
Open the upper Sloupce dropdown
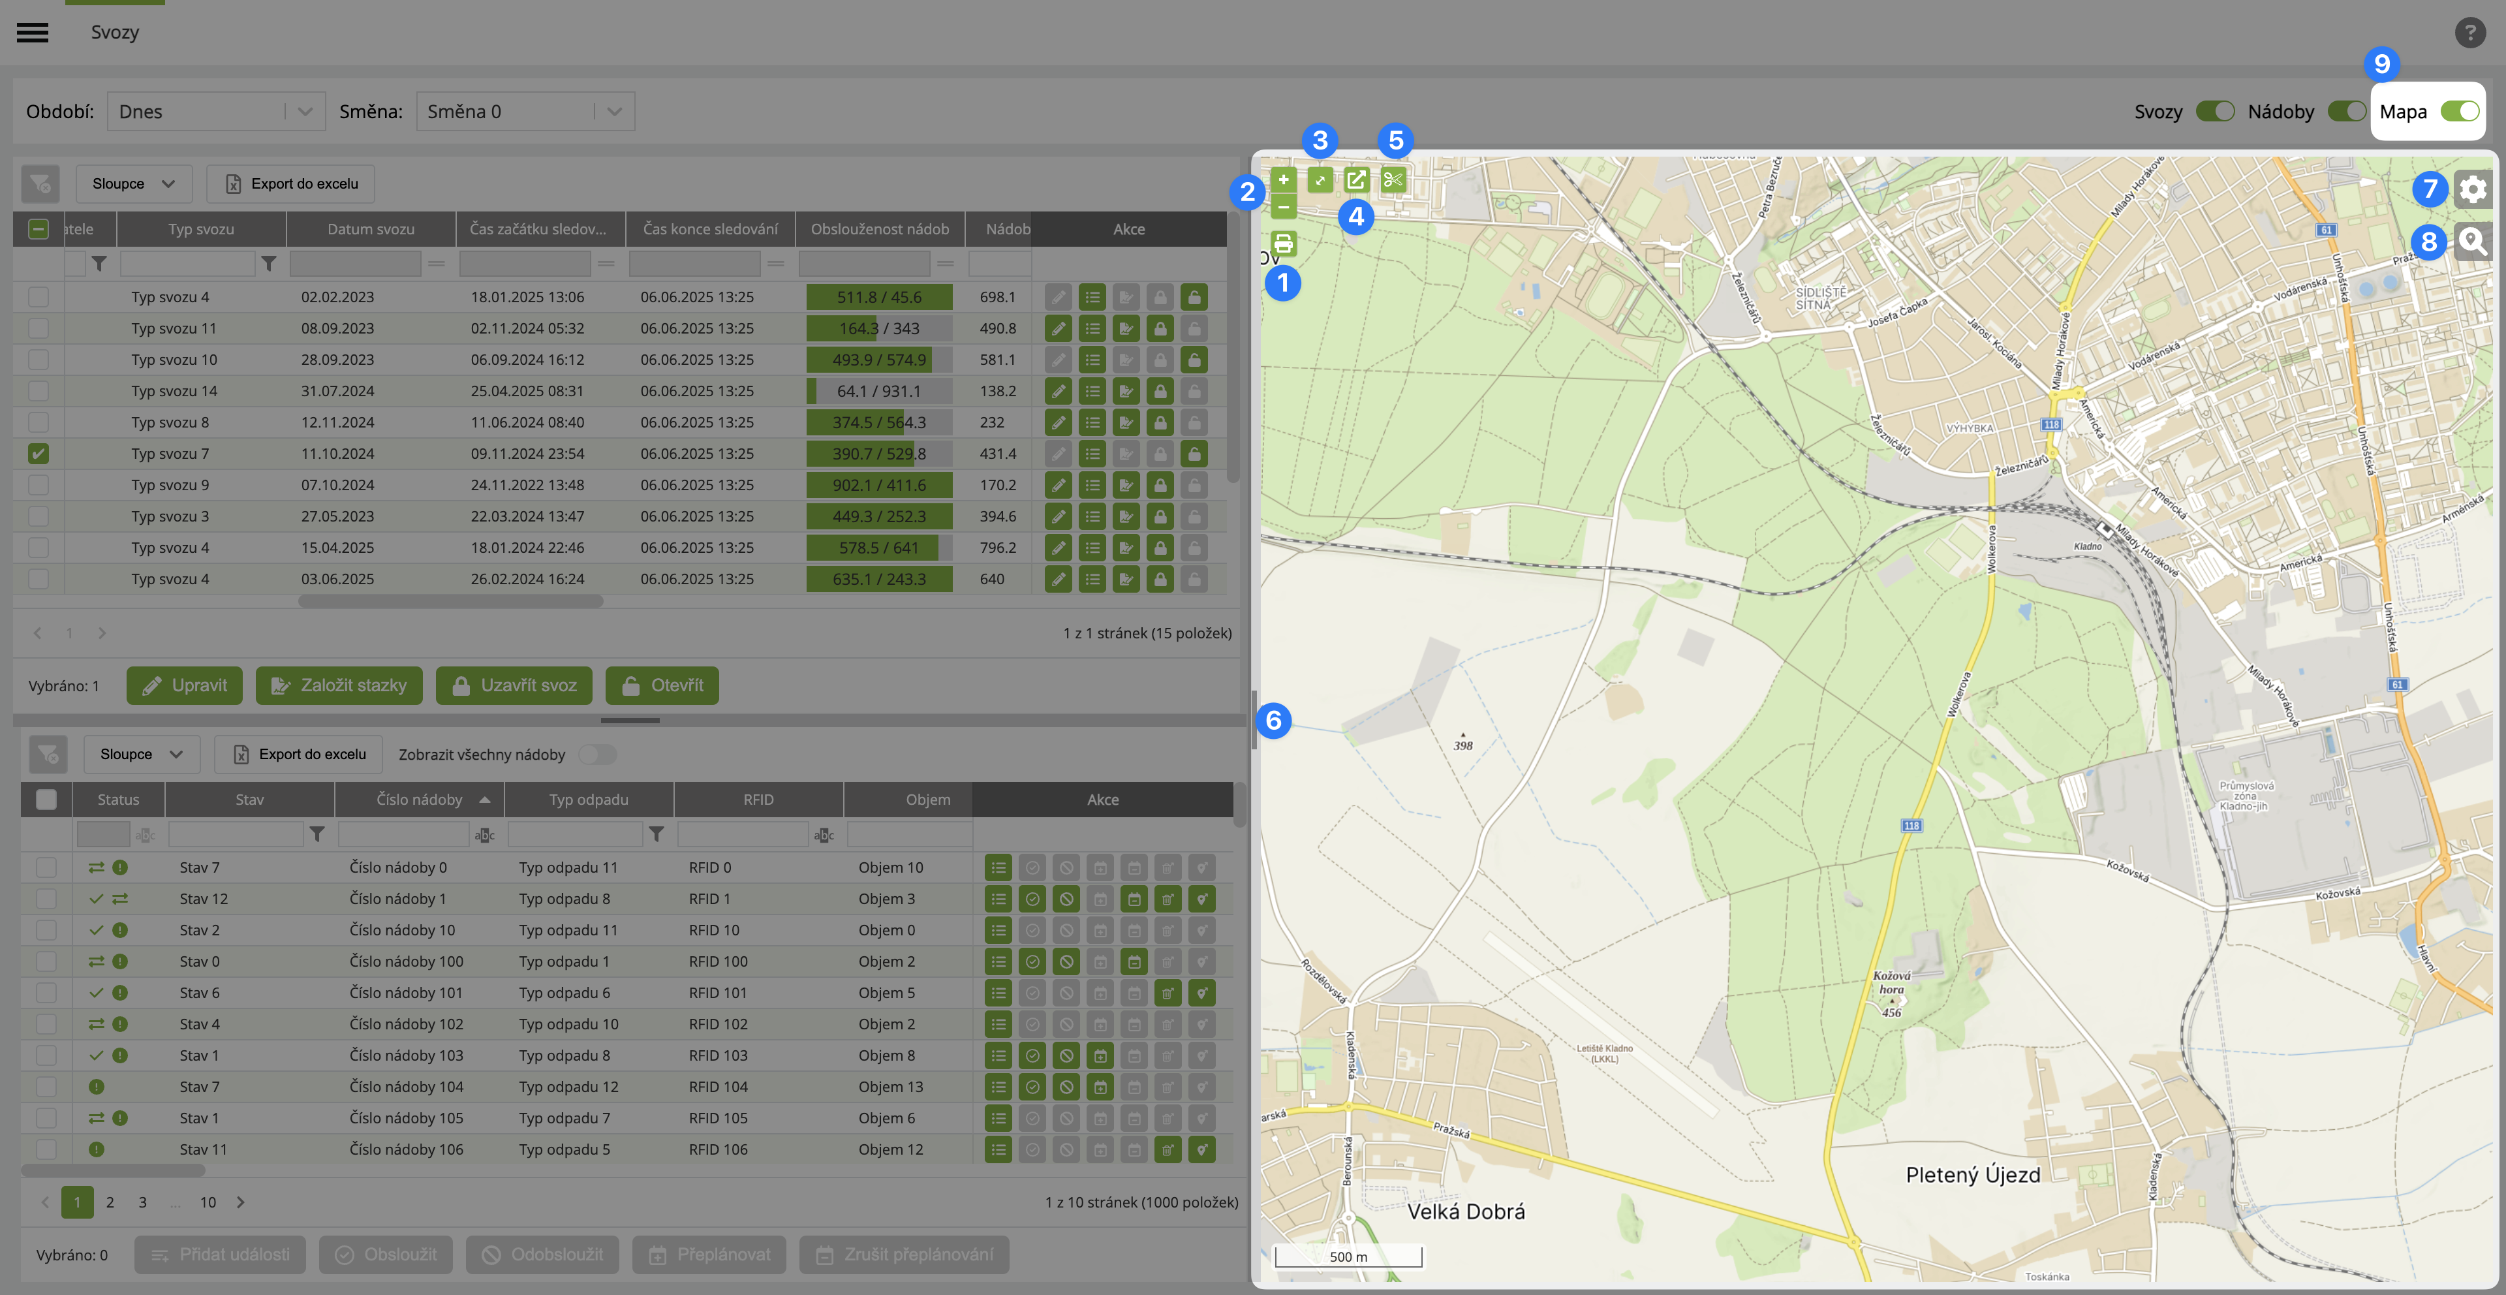pyautogui.click(x=133, y=184)
